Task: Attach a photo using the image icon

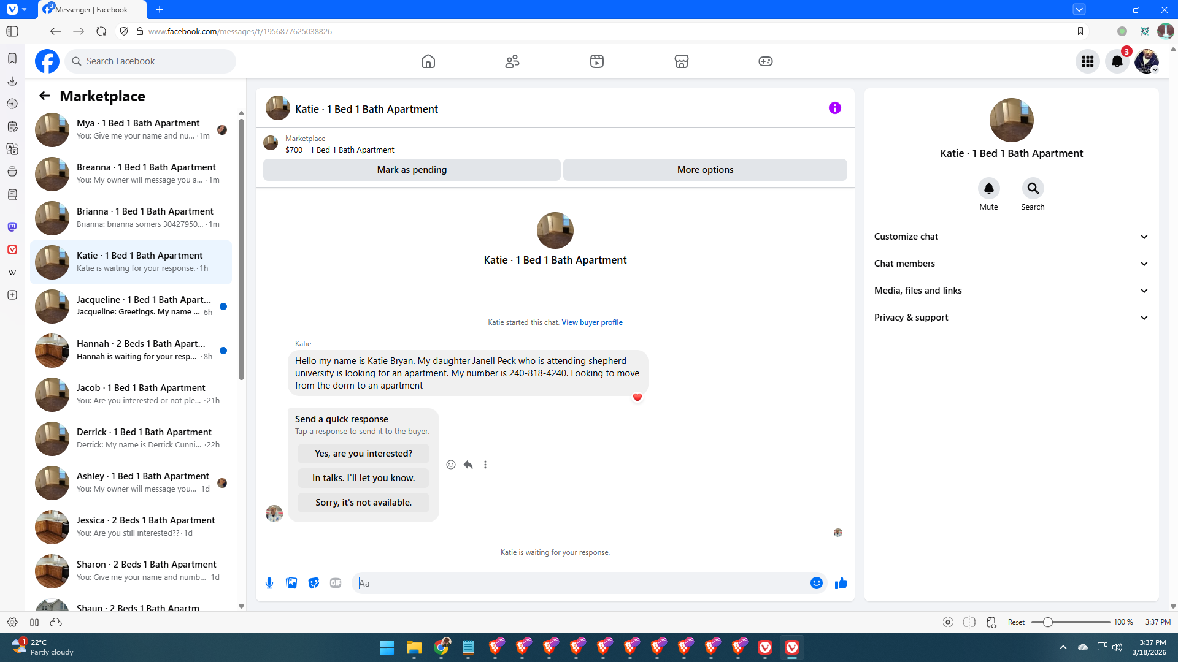Action: (x=291, y=583)
